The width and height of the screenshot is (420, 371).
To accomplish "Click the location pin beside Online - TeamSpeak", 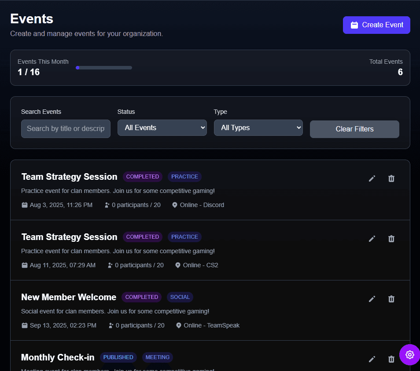I will pos(179,326).
